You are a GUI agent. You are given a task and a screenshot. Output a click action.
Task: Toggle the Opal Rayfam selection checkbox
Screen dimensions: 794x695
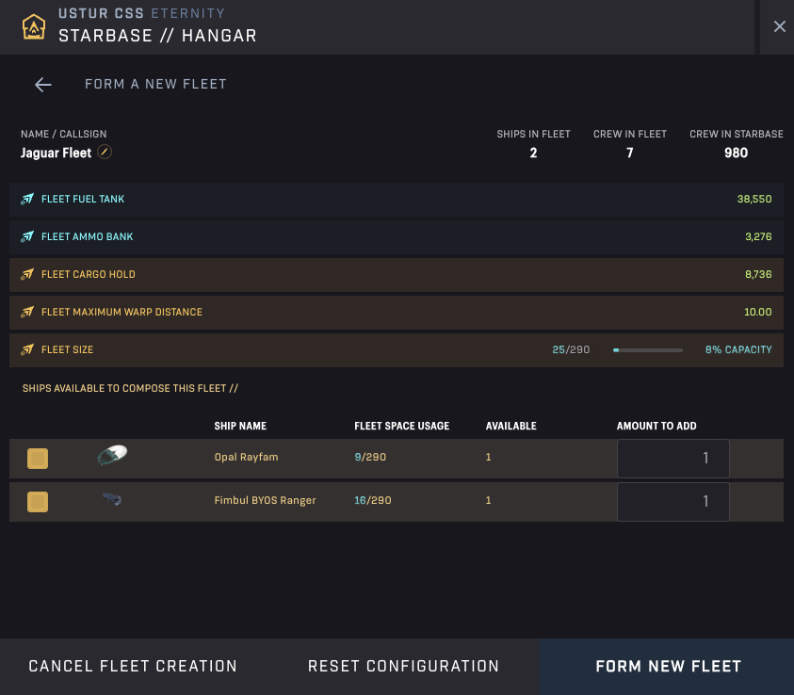click(38, 459)
